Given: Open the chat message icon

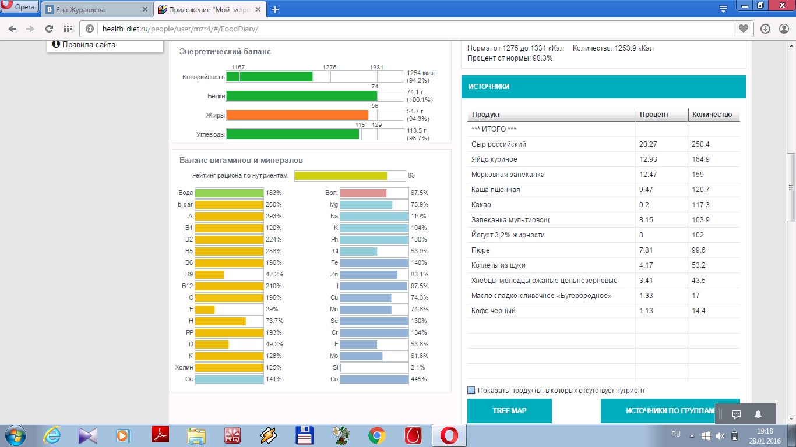Looking at the screenshot, I should coord(736,414).
